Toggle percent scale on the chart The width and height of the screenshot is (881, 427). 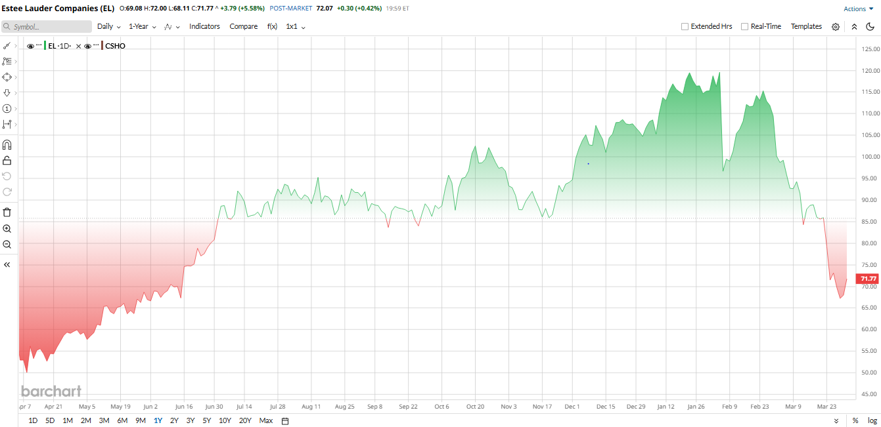pos(855,420)
